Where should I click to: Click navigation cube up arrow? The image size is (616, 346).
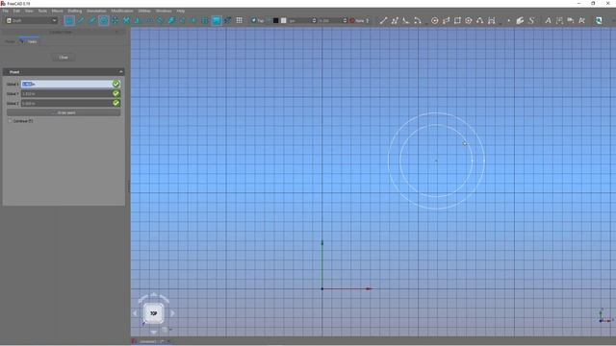pos(154,294)
